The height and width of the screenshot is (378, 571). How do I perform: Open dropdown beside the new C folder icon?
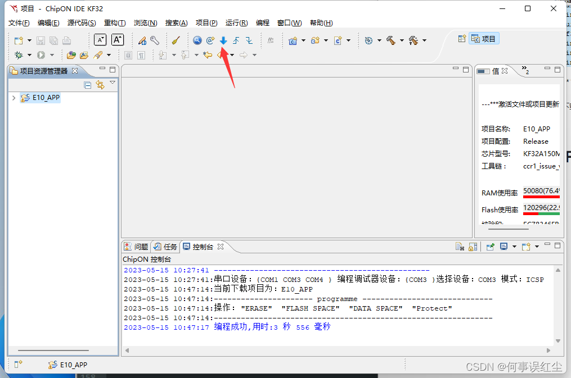point(326,40)
